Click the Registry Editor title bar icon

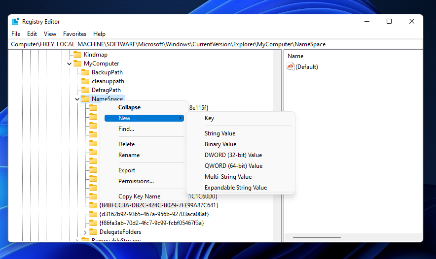coord(15,22)
